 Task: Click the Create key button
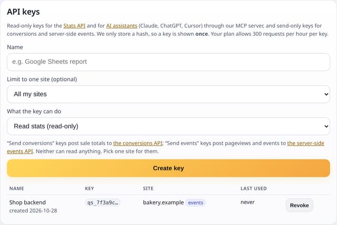(168, 168)
